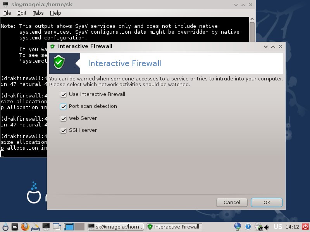Switch to first workspace in pager

tap(69, 227)
